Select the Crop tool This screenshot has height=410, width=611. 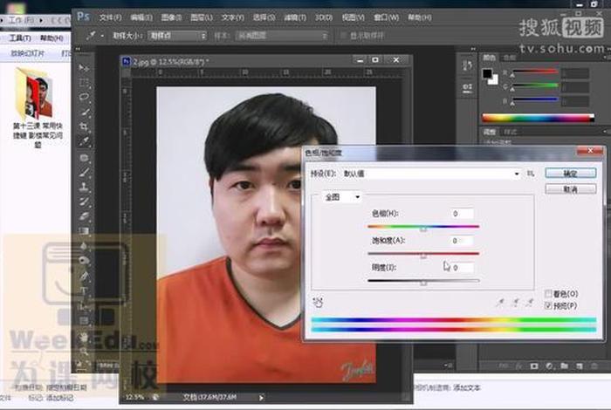(84, 126)
